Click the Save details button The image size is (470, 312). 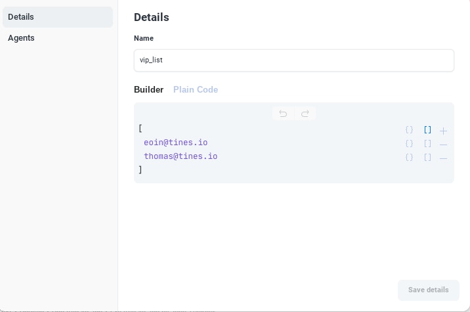click(x=428, y=290)
